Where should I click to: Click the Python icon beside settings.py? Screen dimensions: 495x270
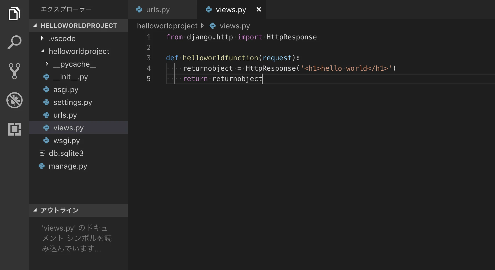pos(46,102)
